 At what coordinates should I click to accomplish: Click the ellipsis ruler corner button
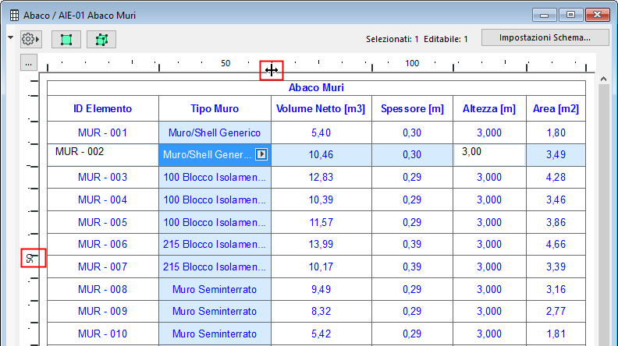29,63
